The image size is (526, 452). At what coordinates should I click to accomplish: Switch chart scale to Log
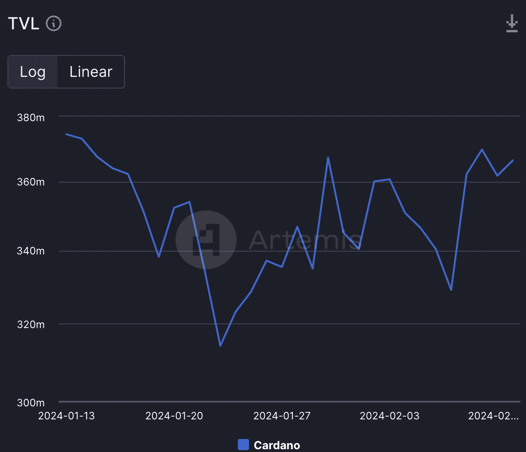pos(33,72)
